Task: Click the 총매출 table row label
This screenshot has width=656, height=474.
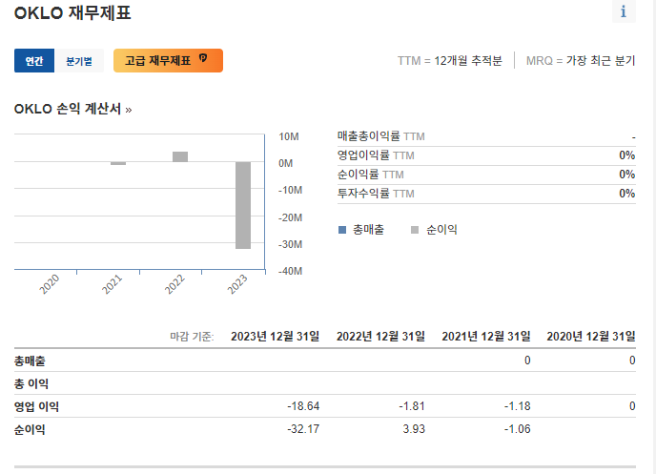Action: point(30,361)
